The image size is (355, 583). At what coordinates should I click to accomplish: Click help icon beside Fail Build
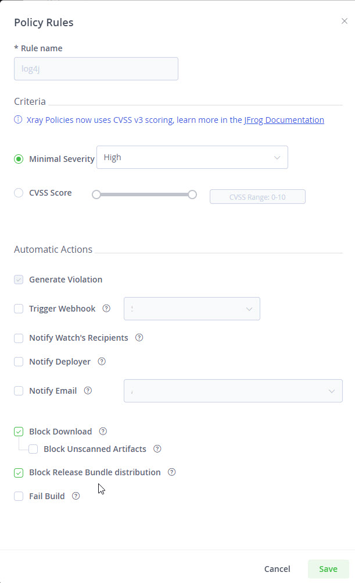[76, 496]
